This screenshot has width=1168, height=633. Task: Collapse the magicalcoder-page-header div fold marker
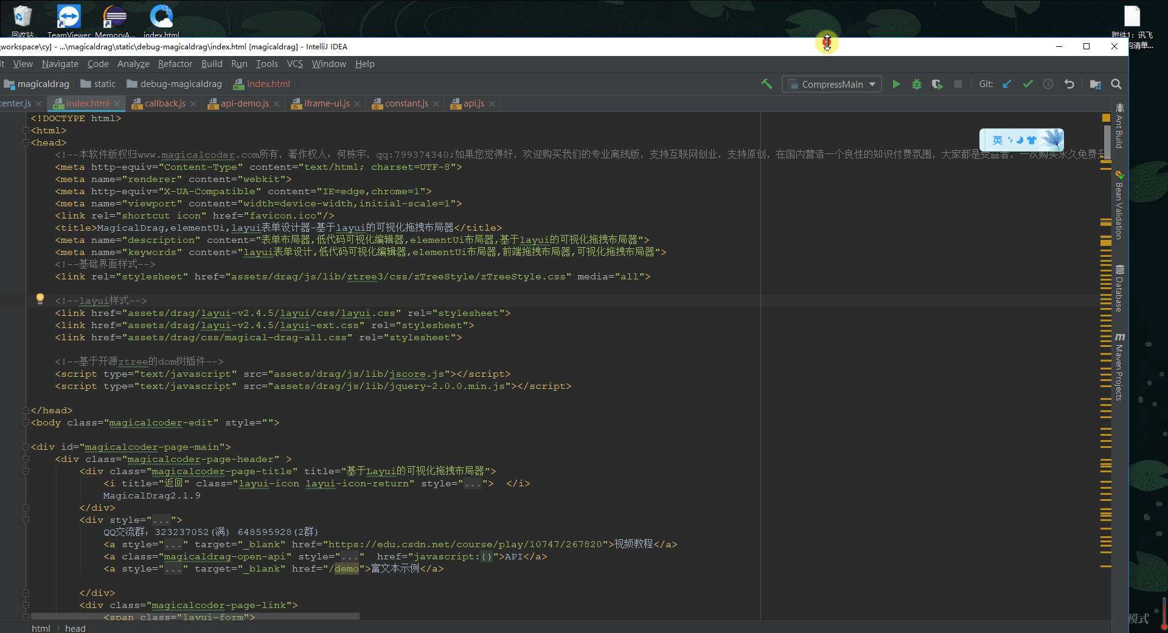tap(26, 459)
